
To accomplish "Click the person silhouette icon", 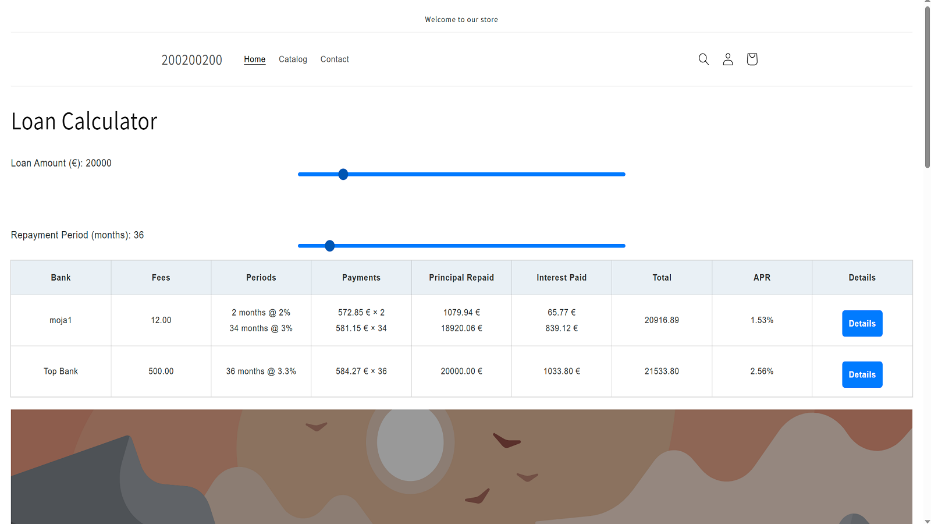I will pyautogui.click(x=727, y=59).
